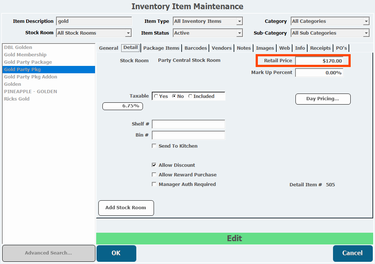Enable Allow Reward Purchase checkbox
The height and width of the screenshot is (264, 375).
pos(154,175)
